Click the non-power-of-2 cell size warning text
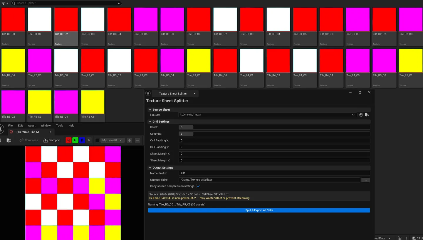The width and height of the screenshot is (423, 240). pyautogui.click(x=199, y=198)
